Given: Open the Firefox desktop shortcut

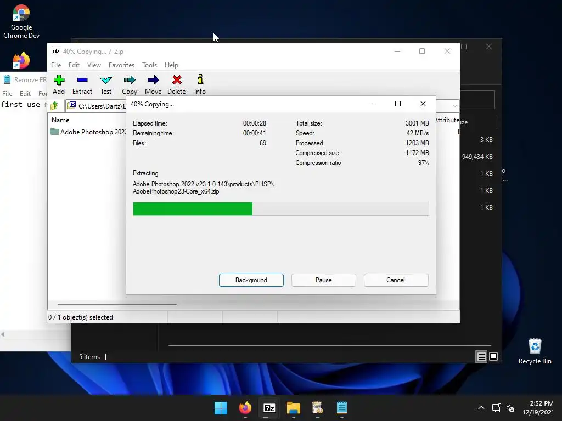Looking at the screenshot, I should pos(21,60).
